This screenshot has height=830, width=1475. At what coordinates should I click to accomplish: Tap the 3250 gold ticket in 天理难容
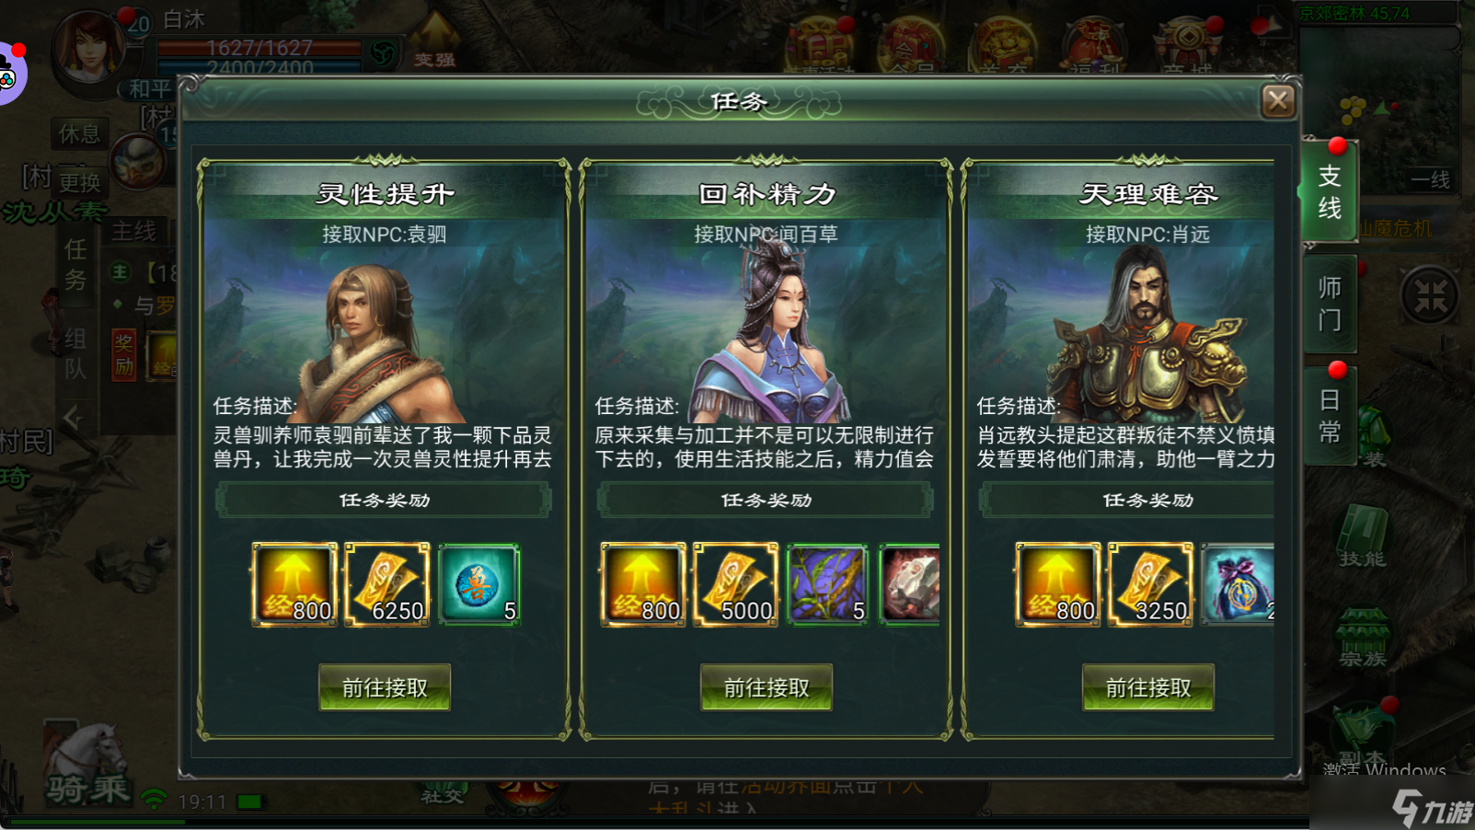tap(1150, 584)
